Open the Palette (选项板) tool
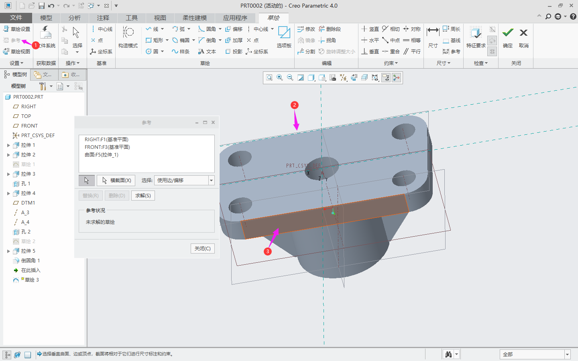The width and height of the screenshot is (578, 361). coord(284,37)
